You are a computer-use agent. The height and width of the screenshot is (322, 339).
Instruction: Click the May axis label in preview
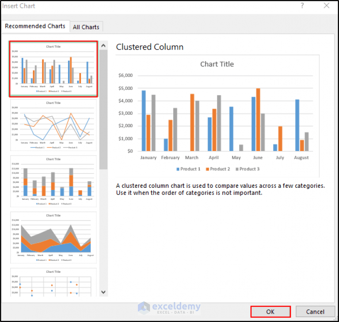pyautogui.click(x=236, y=158)
